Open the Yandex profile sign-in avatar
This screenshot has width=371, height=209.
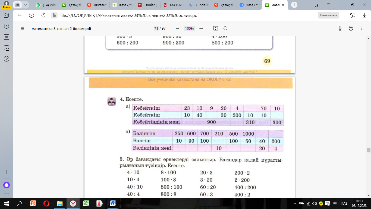[x=7, y=5]
